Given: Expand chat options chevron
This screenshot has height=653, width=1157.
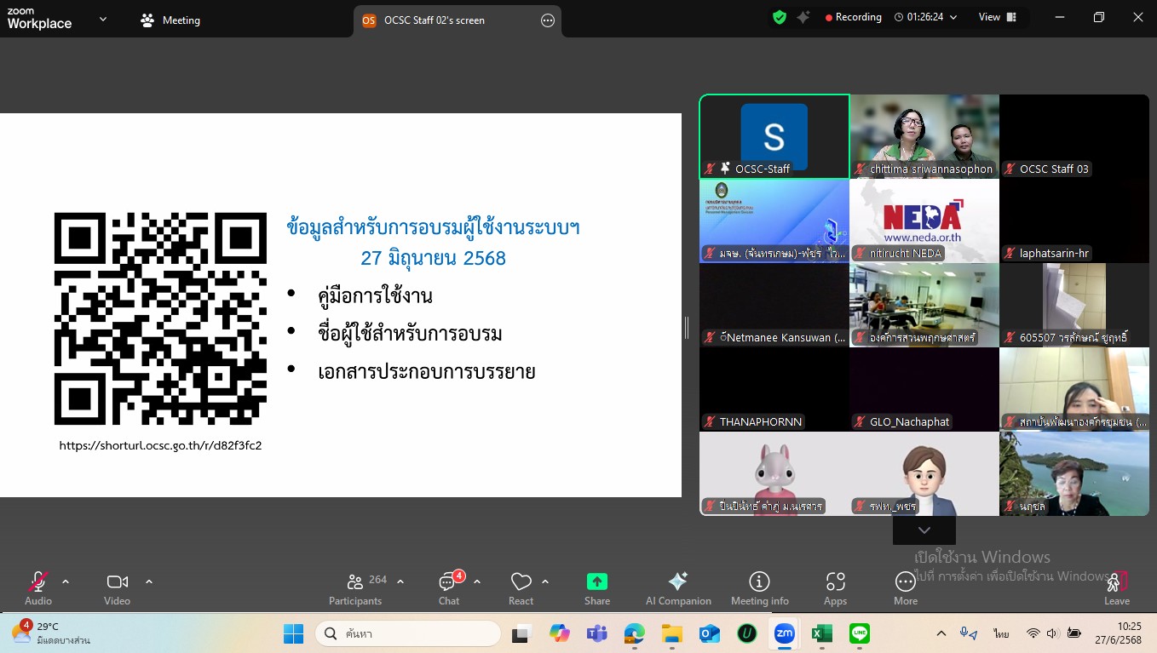Looking at the screenshot, I should 477,582.
